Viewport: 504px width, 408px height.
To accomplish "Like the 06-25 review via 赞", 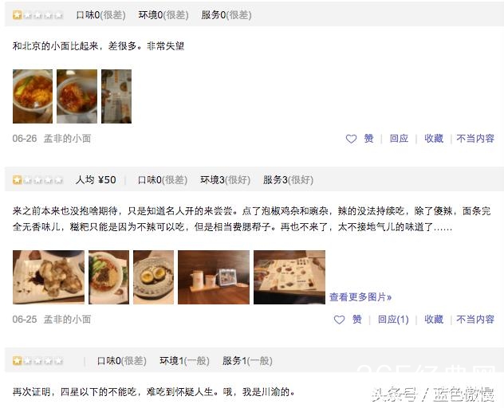I will 356,320.
